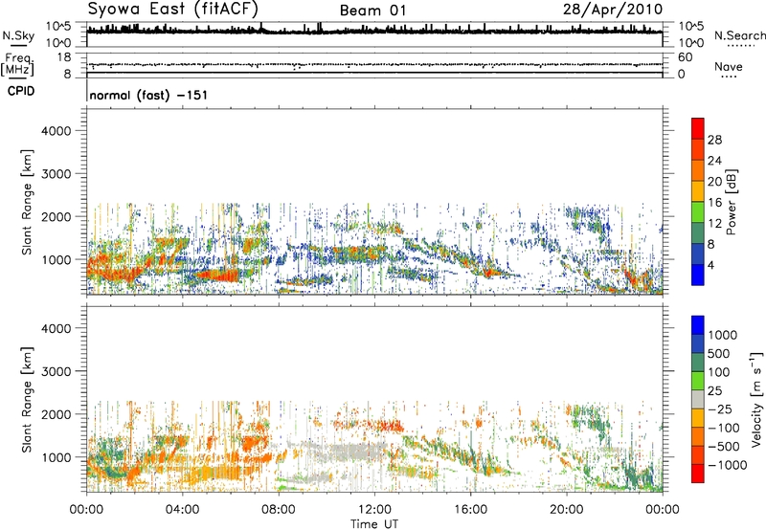766x530 pixels.
Task: Select the 20–24 dB orange power swatch
Action: coord(698,170)
